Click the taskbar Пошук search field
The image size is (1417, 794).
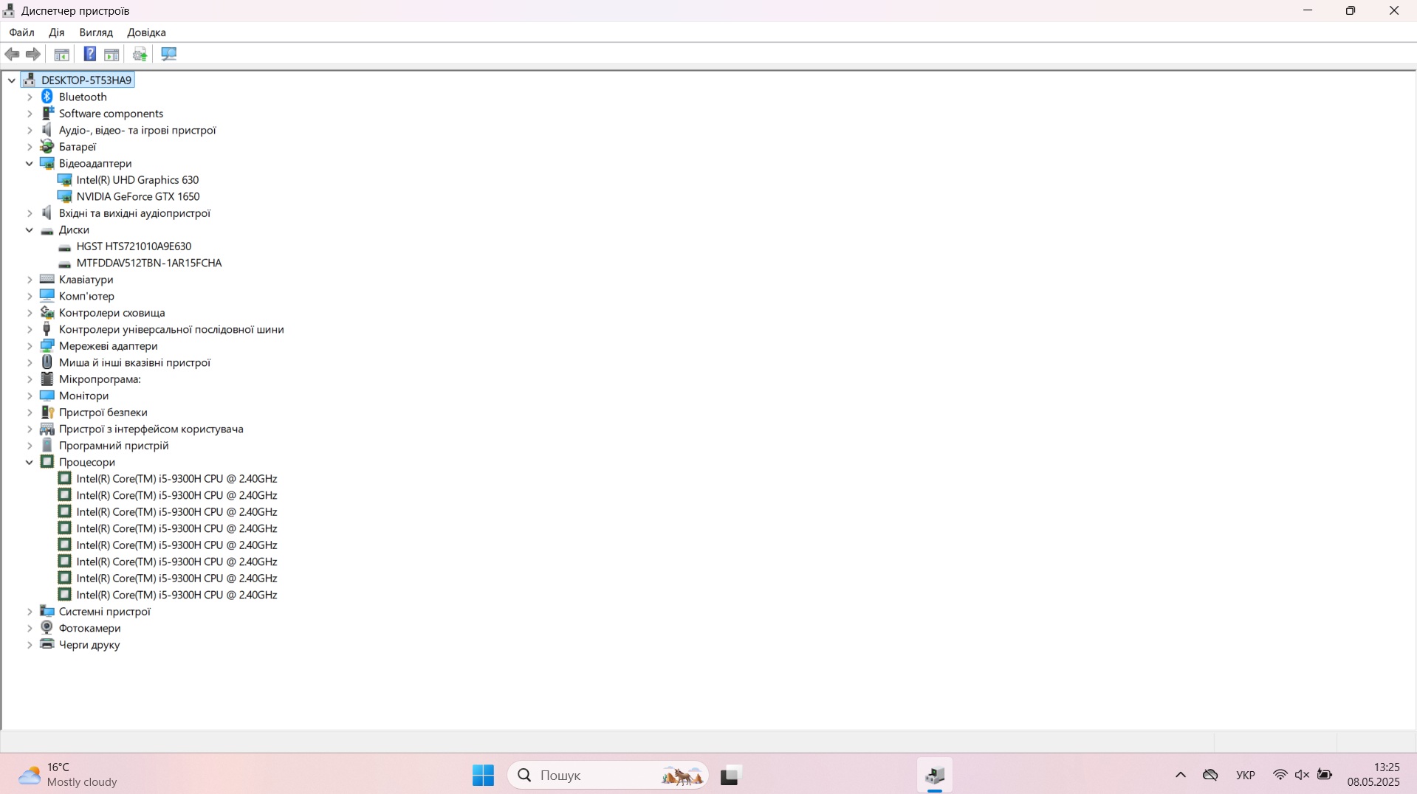coord(608,776)
